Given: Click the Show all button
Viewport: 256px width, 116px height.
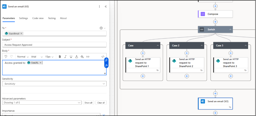Looking at the screenshot, I should tap(88, 103).
